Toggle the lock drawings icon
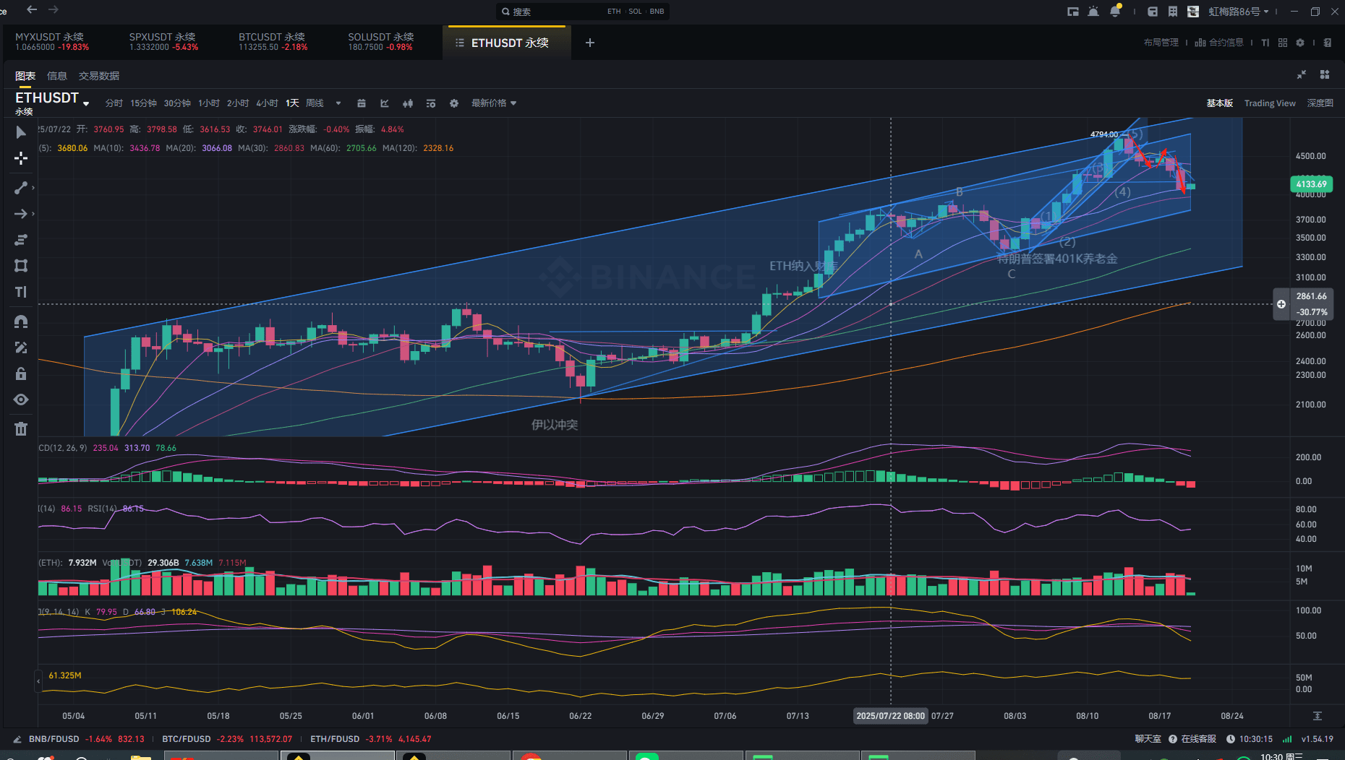The width and height of the screenshot is (1345, 760). pyautogui.click(x=21, y=373)
